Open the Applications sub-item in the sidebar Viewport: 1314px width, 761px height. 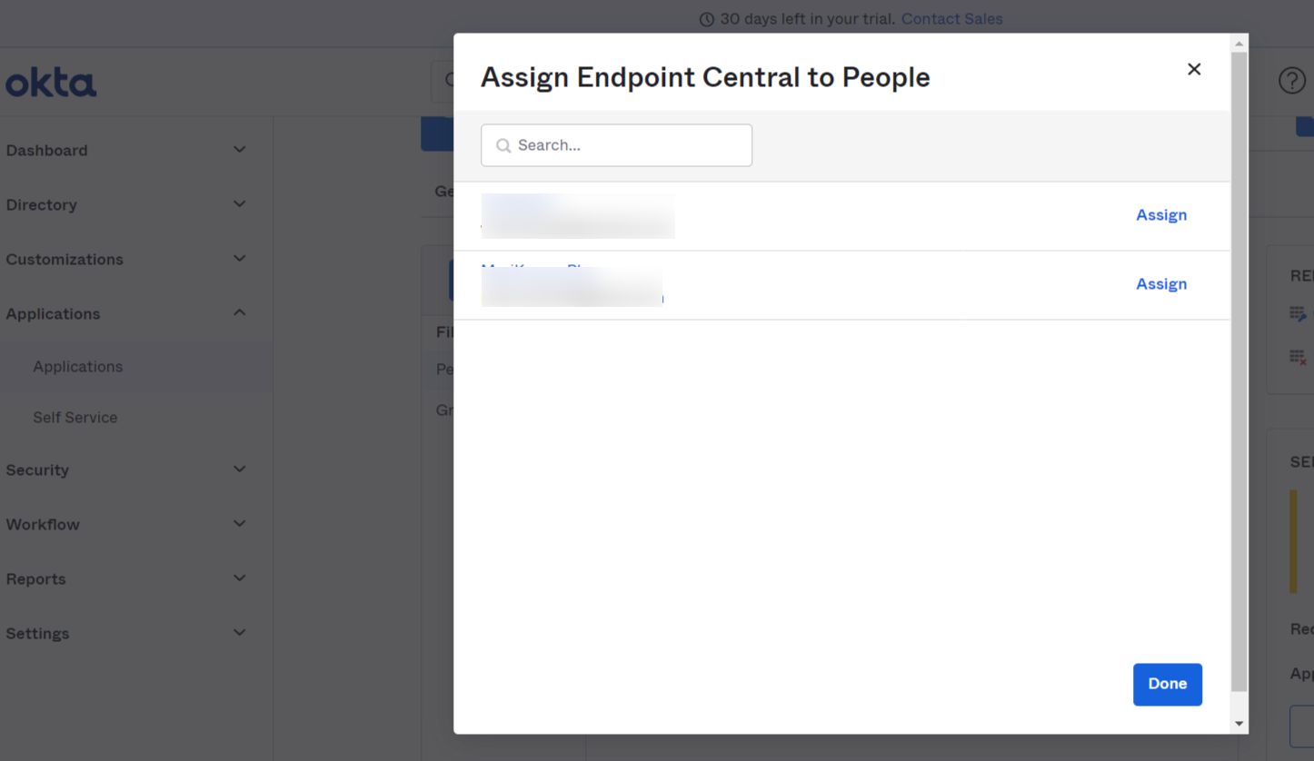[78, 367]
